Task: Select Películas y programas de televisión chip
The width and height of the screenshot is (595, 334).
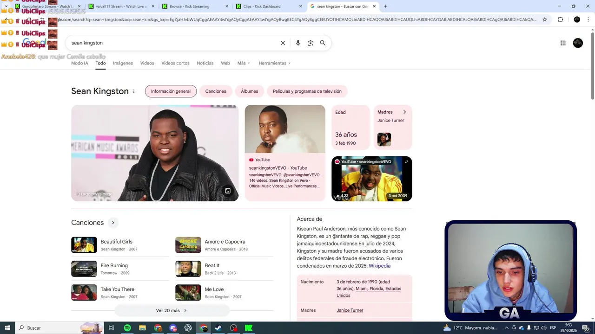Action: [307, 91]
